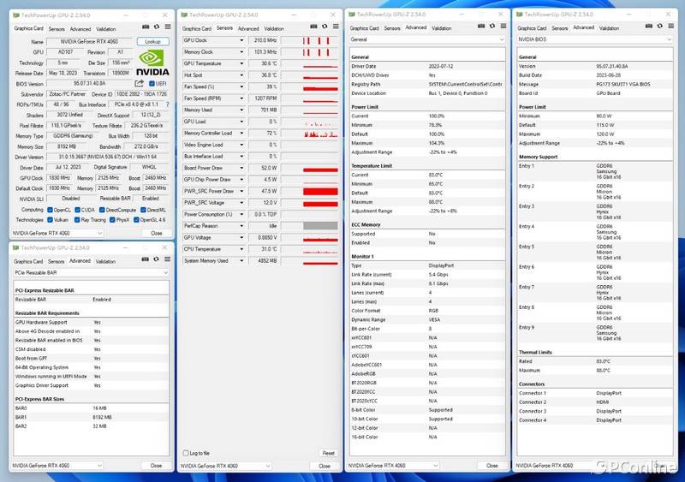This screenshot has width=685, height=482.
Task: Switch to Validation tab in Graphics Card window
Action: (106, 29)
